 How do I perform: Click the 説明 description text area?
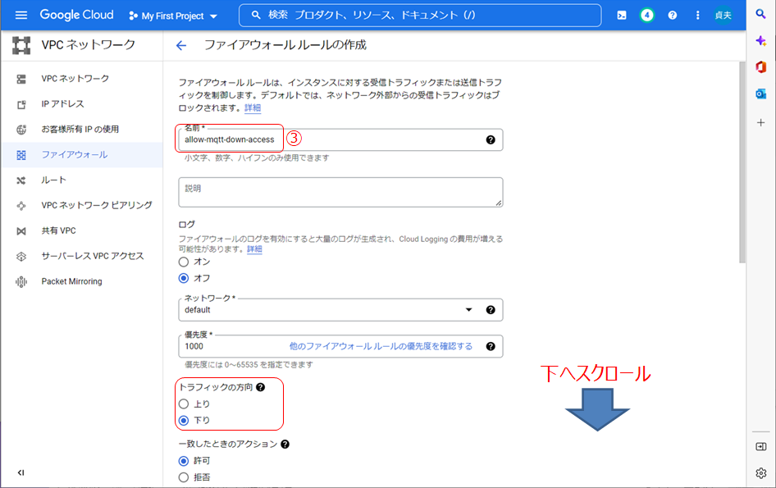[x=340, y=192]
